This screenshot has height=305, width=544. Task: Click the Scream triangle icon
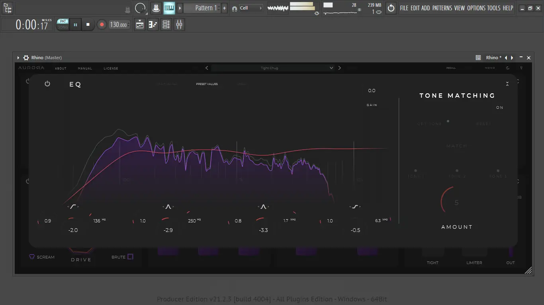pos(32,257)
